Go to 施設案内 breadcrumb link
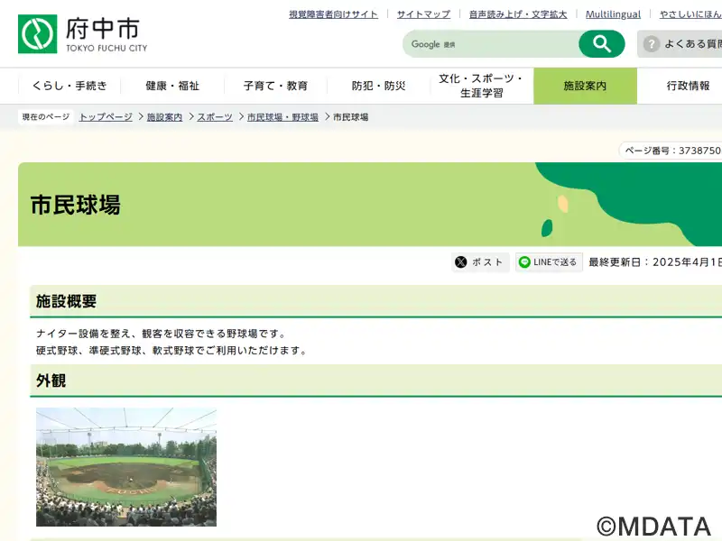This screenshot has height=541, width=722. 164,117
